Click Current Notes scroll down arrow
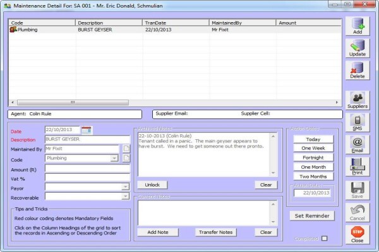The width and height of the screenshot is (379, 252). pos(273,222)
